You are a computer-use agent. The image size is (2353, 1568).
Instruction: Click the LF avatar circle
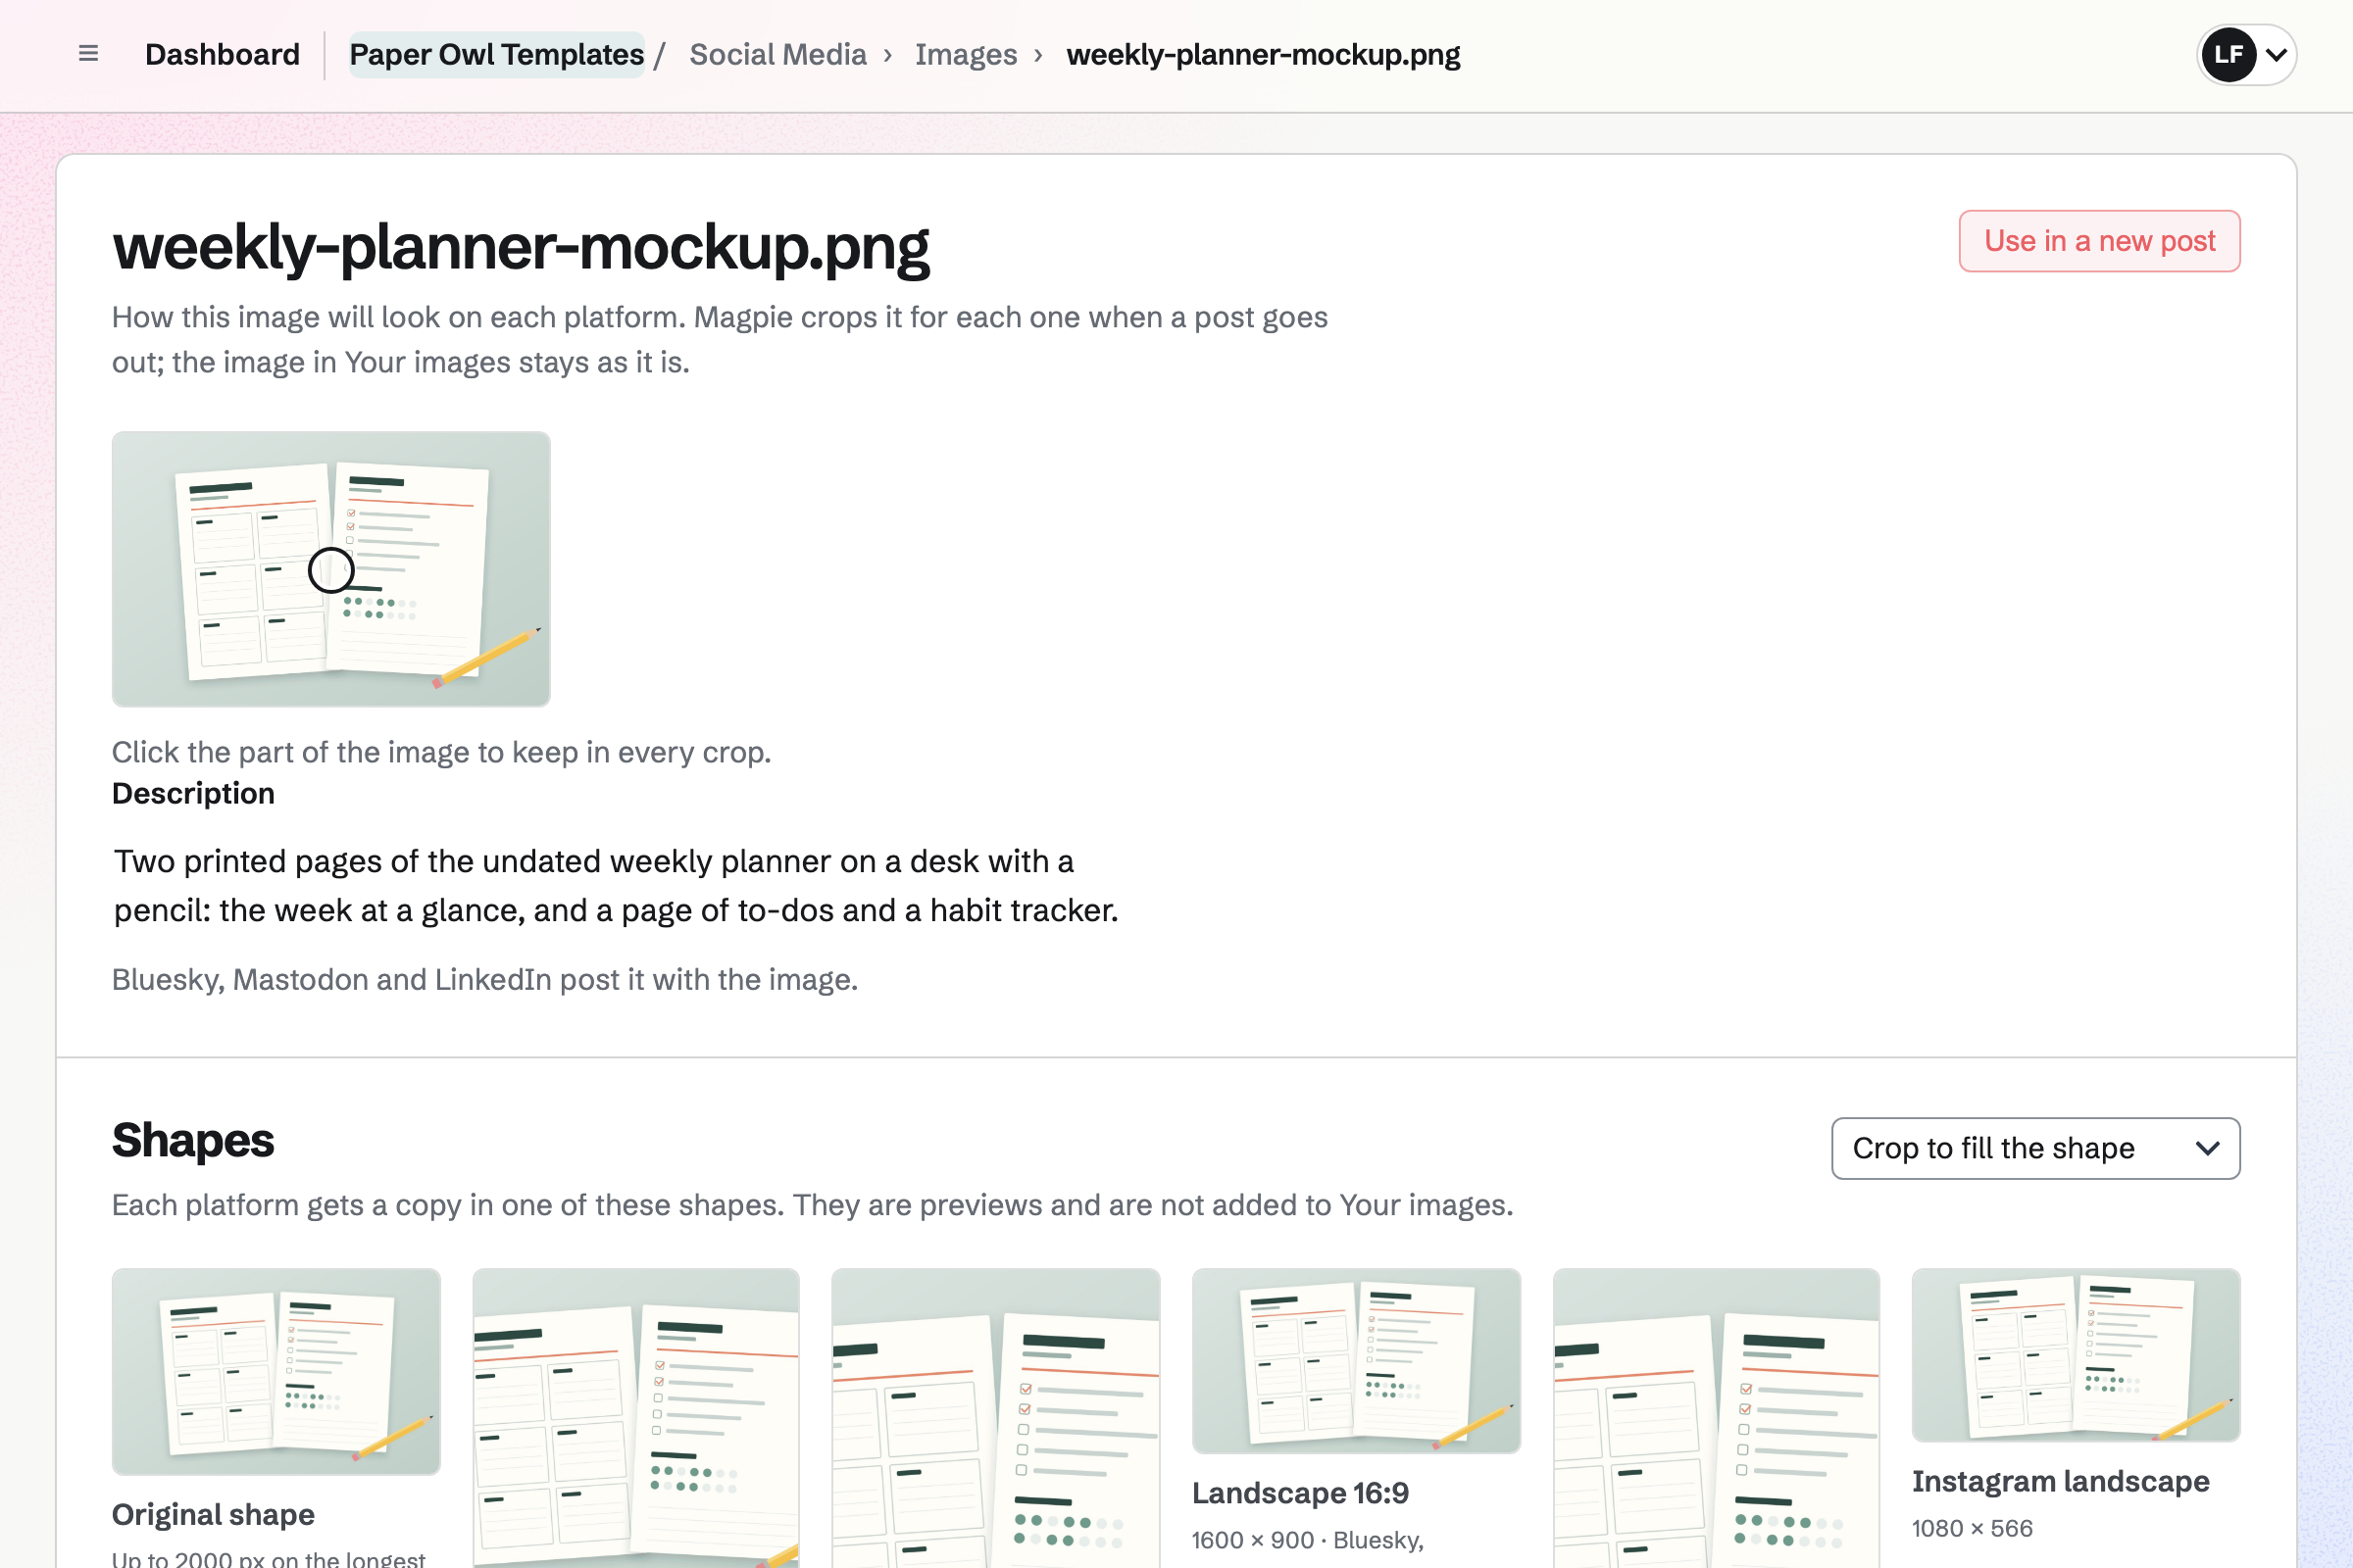2228,54
